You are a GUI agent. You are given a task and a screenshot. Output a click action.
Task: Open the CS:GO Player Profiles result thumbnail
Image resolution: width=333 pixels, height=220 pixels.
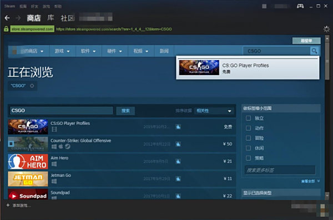pos(28,127)
